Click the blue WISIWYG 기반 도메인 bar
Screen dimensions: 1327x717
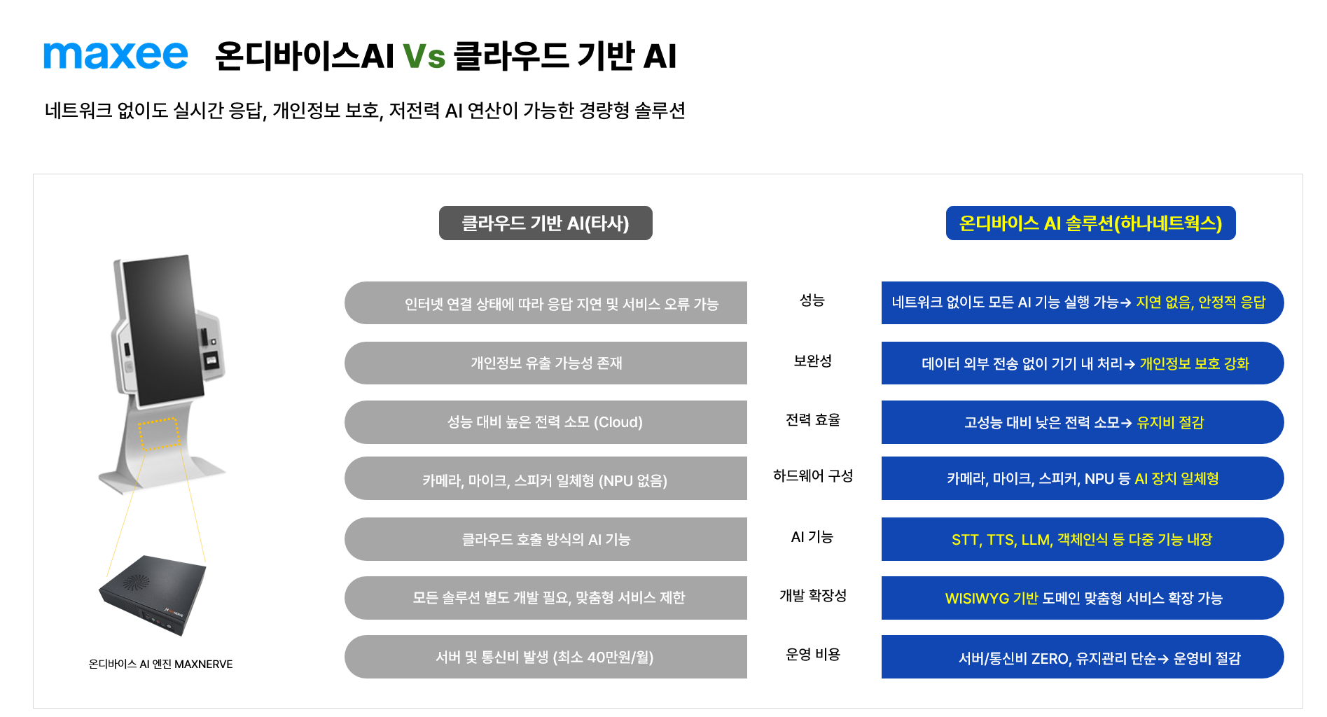click(x=1083, y=598)
